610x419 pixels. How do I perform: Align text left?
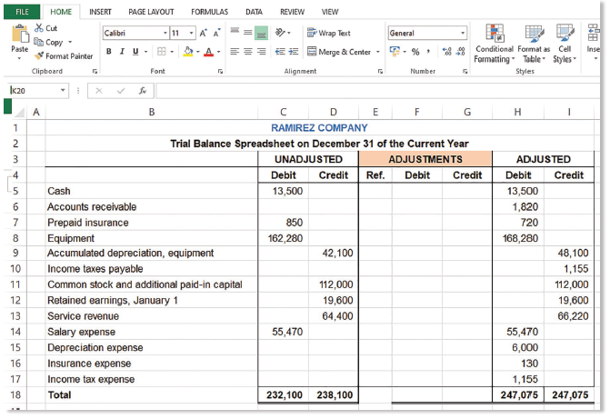(x=235, y=52)
